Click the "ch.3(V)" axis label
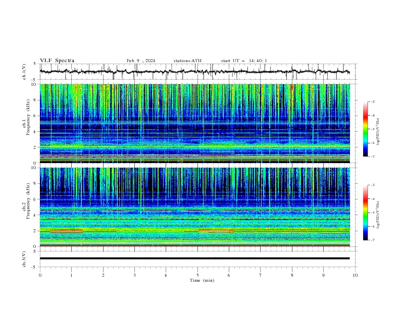This screenshot has height=309, width=400. [24, 259]
